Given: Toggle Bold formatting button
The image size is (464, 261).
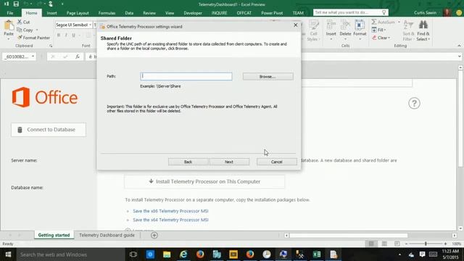Looking at the screenshot, I should tap(59, 36).
